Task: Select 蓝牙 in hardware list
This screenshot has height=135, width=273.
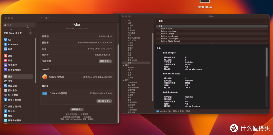Action: [129, 53]
